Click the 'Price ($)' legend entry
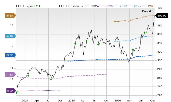The image size is (171, 102). click(x=144, y=11)
